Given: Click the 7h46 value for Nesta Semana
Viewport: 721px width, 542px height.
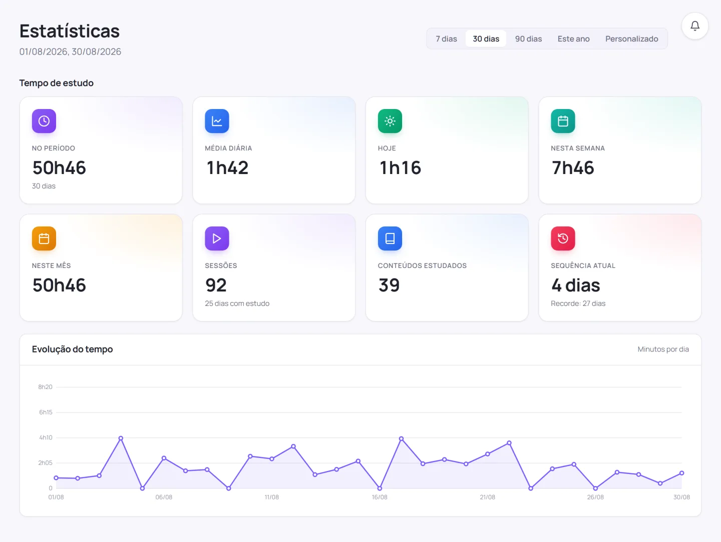Looking at the screenshot, I should (573, 168).
